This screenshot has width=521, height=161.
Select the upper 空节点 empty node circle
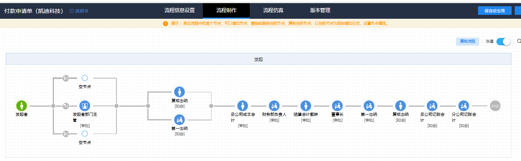point(85,78)
